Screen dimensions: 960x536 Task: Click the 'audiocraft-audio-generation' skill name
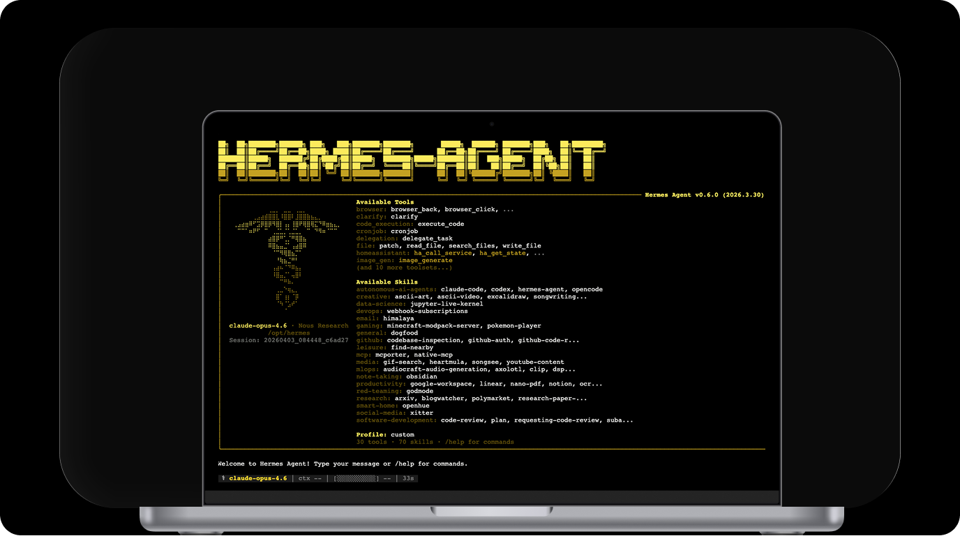(437, 369)
